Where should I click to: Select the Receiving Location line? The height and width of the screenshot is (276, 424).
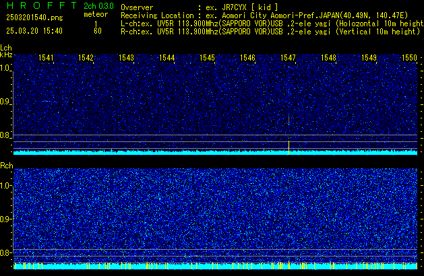point(264,15)
